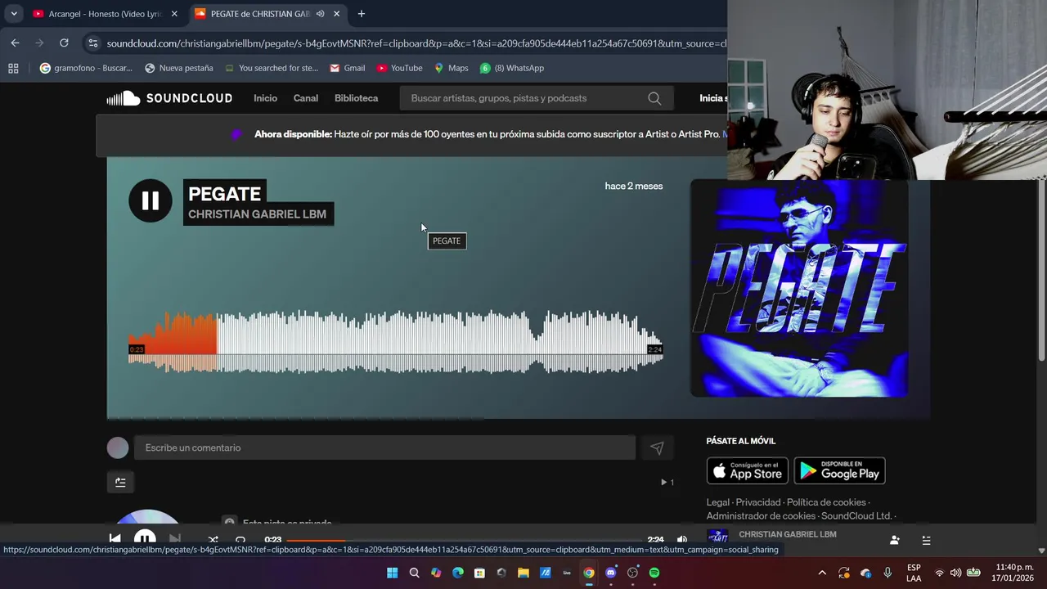This screenshot has width=1047, height=589.
Task: Click the small track avatar in the player bar
Action: point(717,537)
